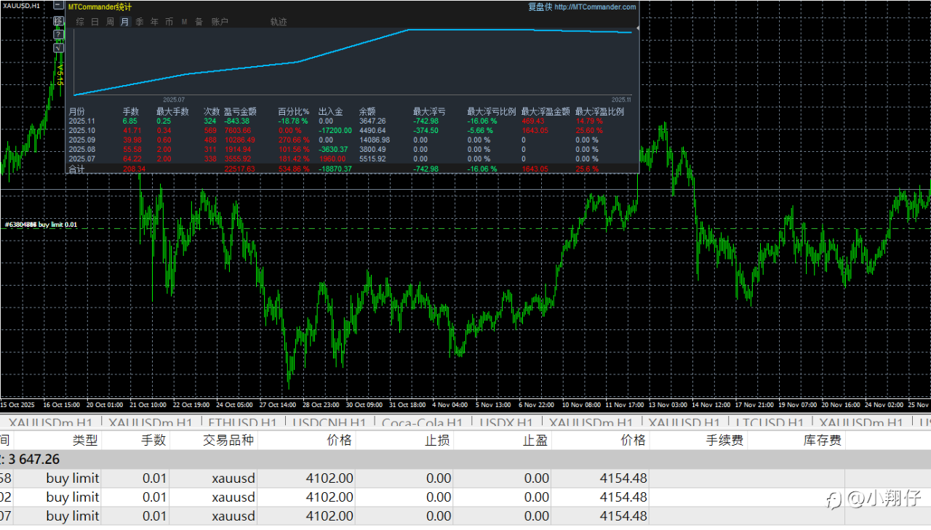The height and width of the screenshot is (530, 931).
Task: Open the 年 yearly statistics tab
Action: (x=154, y=22)
